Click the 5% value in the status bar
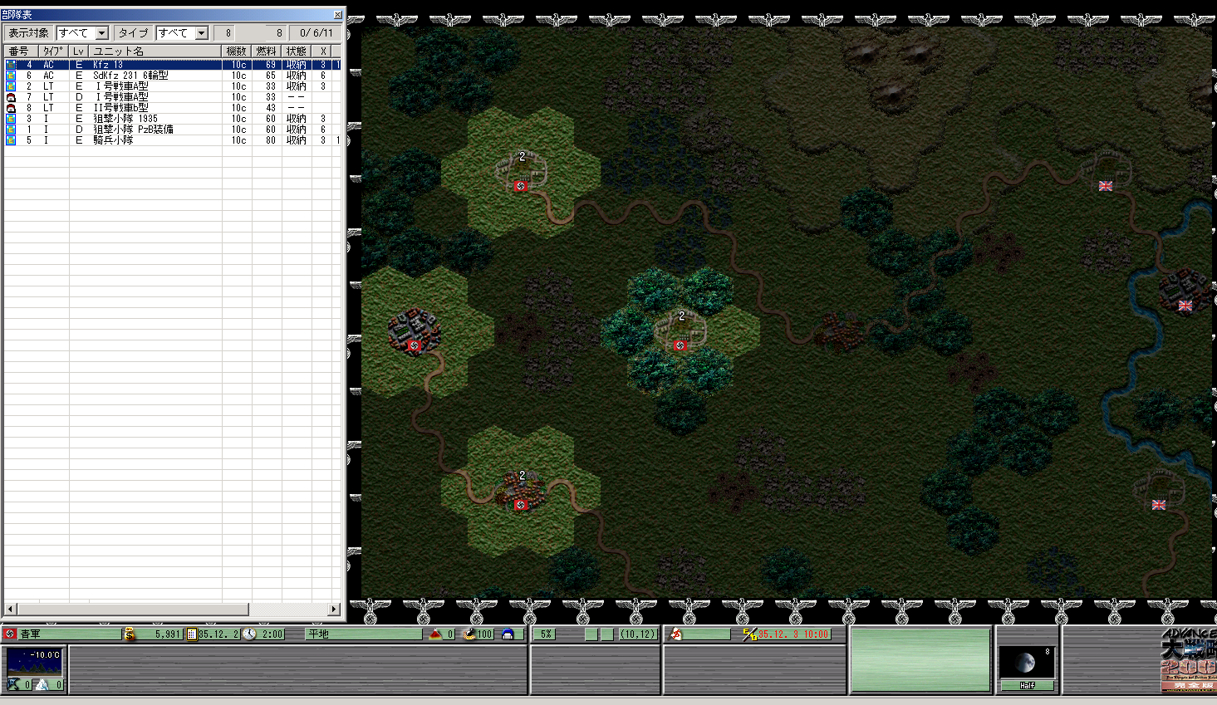 (546, 634)
